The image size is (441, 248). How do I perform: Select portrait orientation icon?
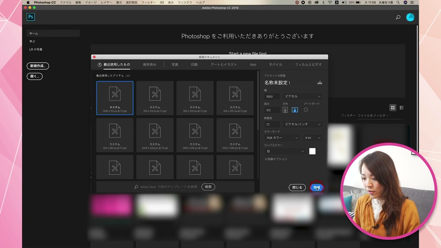point(285,110)
